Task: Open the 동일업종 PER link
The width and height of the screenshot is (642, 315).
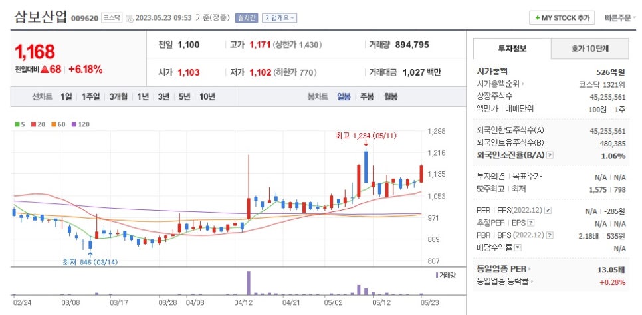Action: [x=503, y=269]
